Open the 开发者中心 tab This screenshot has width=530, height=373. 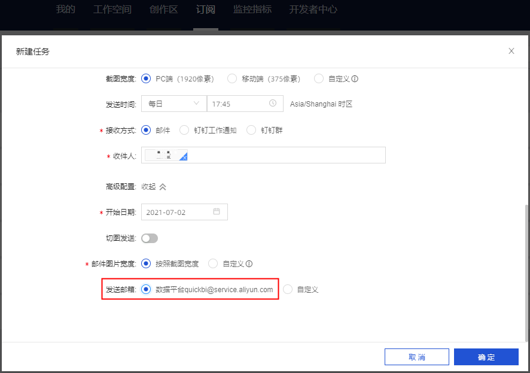(313, 10)
